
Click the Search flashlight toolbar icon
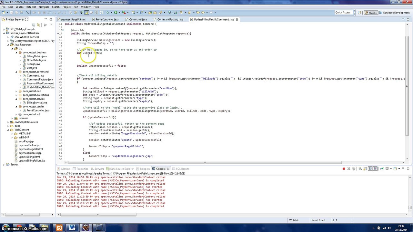(x=160, y=13)
